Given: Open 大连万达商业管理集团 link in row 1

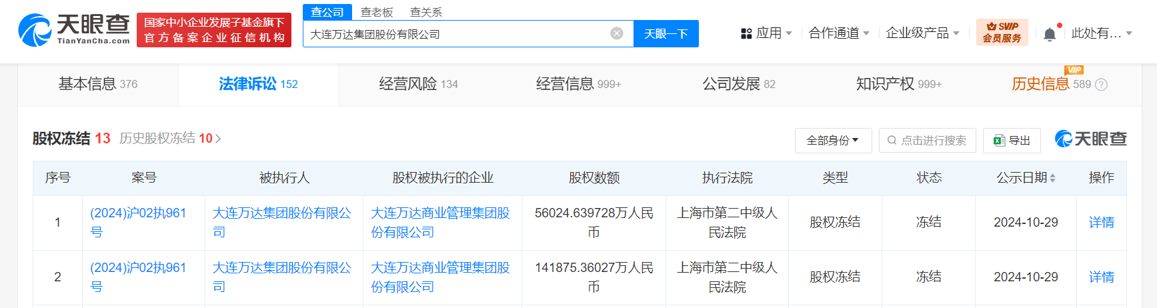Looking at the screenshot, I should coord(440,223).
